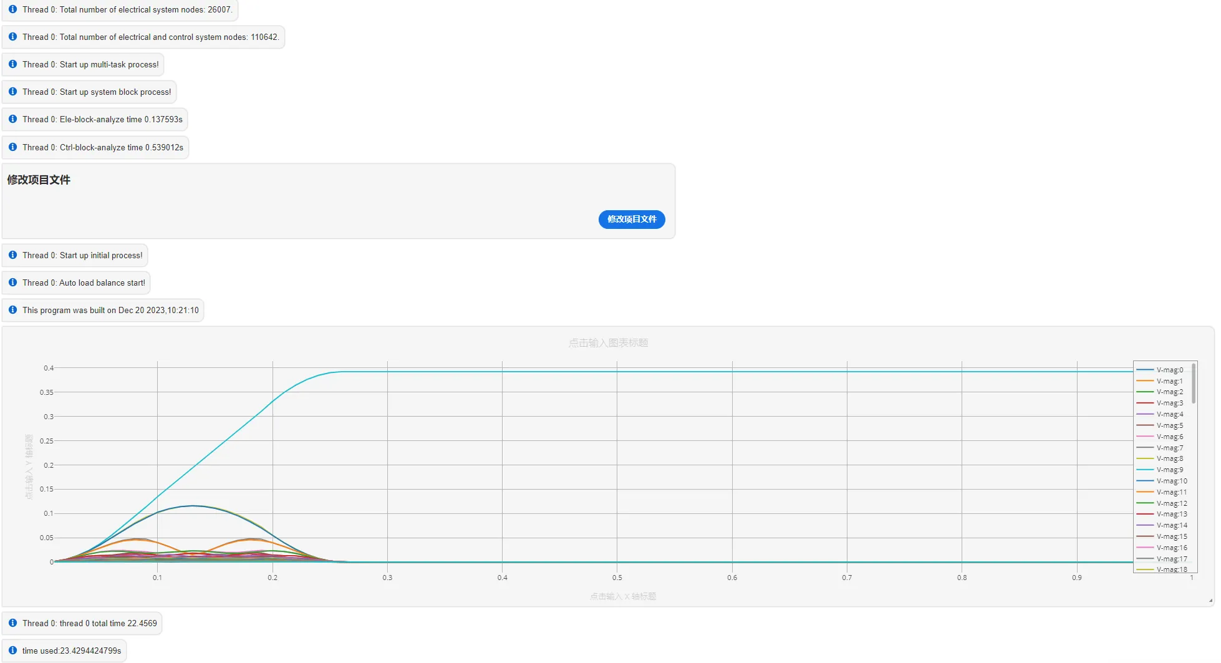
Task: Click info icon beside program build date message
Action: (x=12, y=310)
